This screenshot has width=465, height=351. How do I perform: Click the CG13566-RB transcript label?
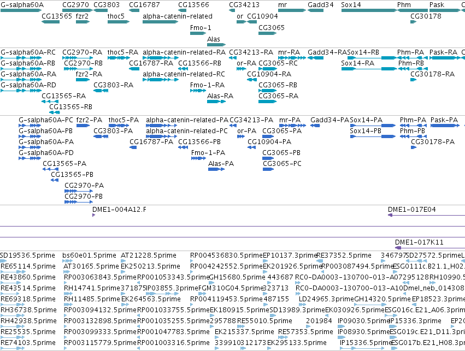click(200, 63)
